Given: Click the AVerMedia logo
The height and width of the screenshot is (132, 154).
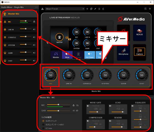Looking at the screenshot, I should click(x=131, y=19).
